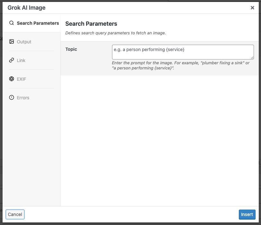This screenshot has height=225, width=261.
Task: Click the 'Grok AI Image' dialog title
Action: pos(26,8)
